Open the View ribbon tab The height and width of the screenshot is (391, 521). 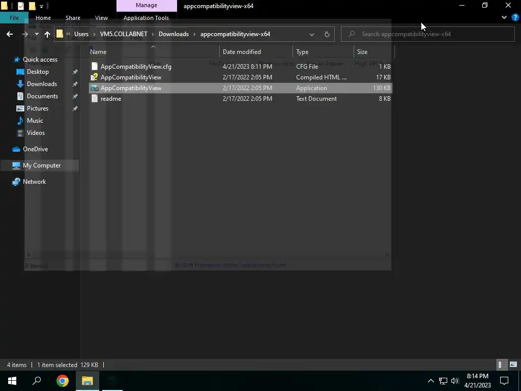coord(101,18)
